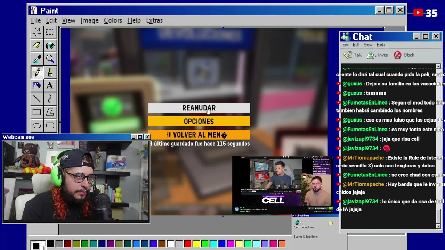Click the YouTube logo in the top corner
This screenshot has width=445, height=250.
tap(418, 13)
